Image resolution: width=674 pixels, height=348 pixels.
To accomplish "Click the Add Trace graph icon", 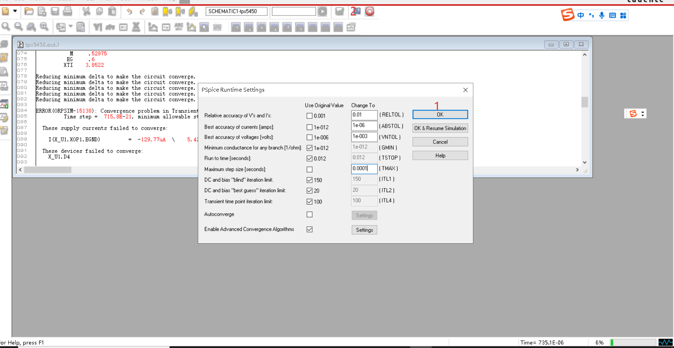I will coord(153,27).
